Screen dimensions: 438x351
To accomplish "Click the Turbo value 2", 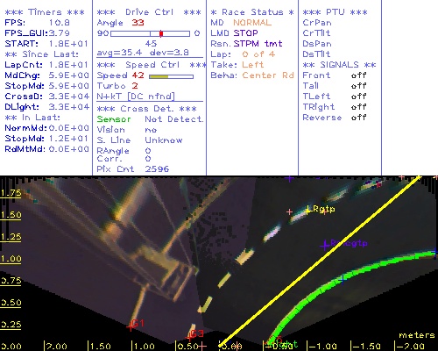I will (x=135, y=86).
